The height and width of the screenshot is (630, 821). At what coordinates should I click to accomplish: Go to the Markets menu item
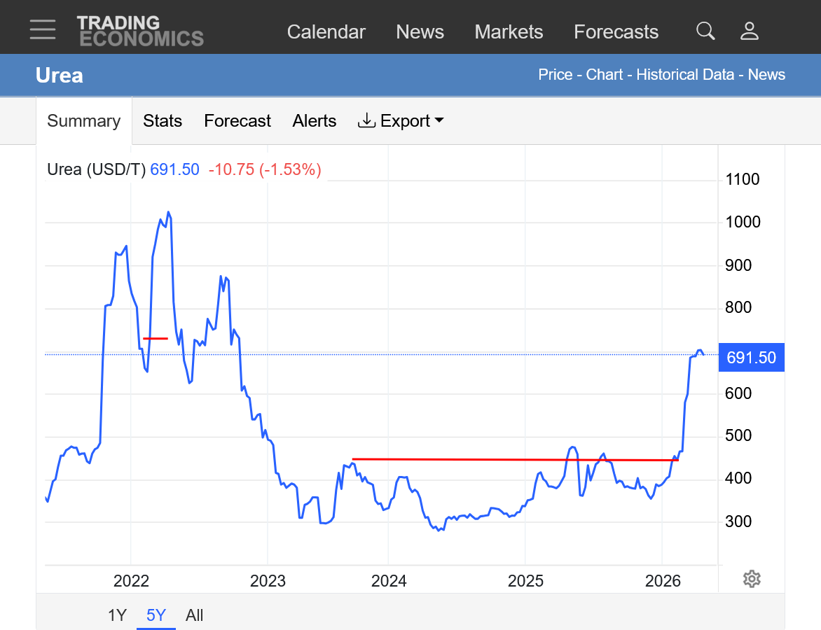(509, 32)
